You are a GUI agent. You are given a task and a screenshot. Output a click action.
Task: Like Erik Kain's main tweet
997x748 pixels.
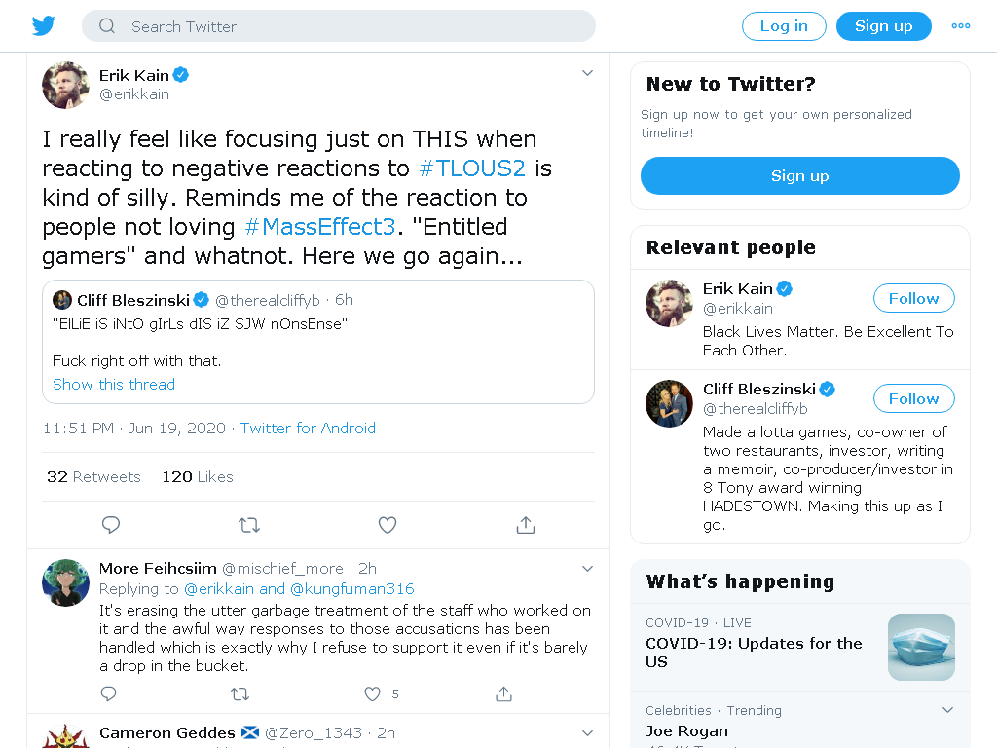388,525
